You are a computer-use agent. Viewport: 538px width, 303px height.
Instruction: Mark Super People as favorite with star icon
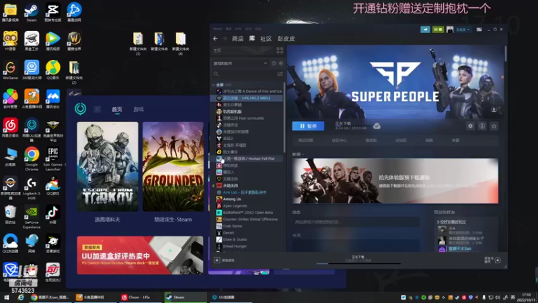tap(494, 126)
